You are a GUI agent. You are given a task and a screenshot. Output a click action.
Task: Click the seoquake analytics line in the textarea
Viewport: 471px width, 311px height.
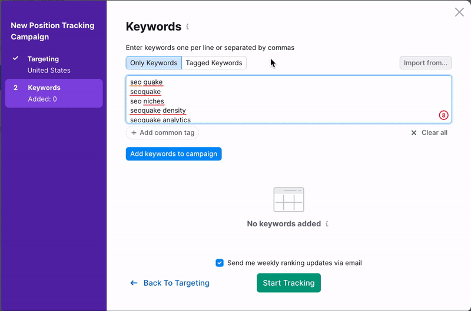tap(160, 120)
